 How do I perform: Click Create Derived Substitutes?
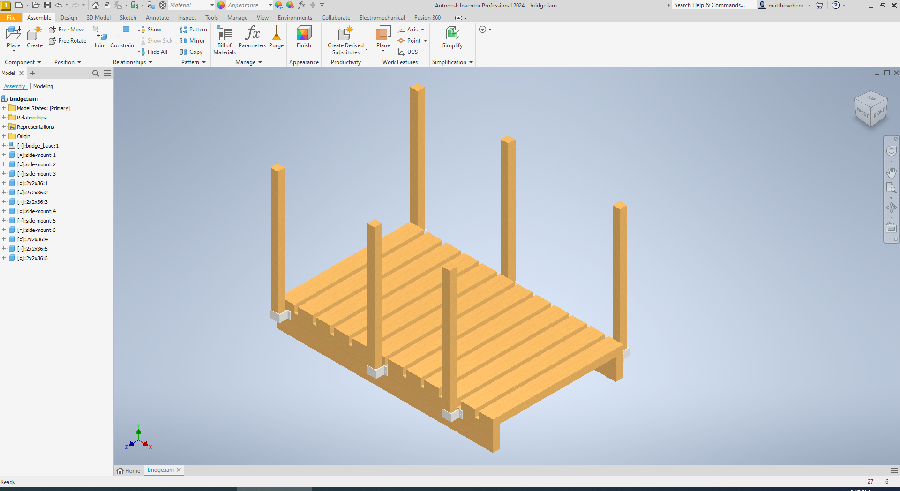[346, 40]
